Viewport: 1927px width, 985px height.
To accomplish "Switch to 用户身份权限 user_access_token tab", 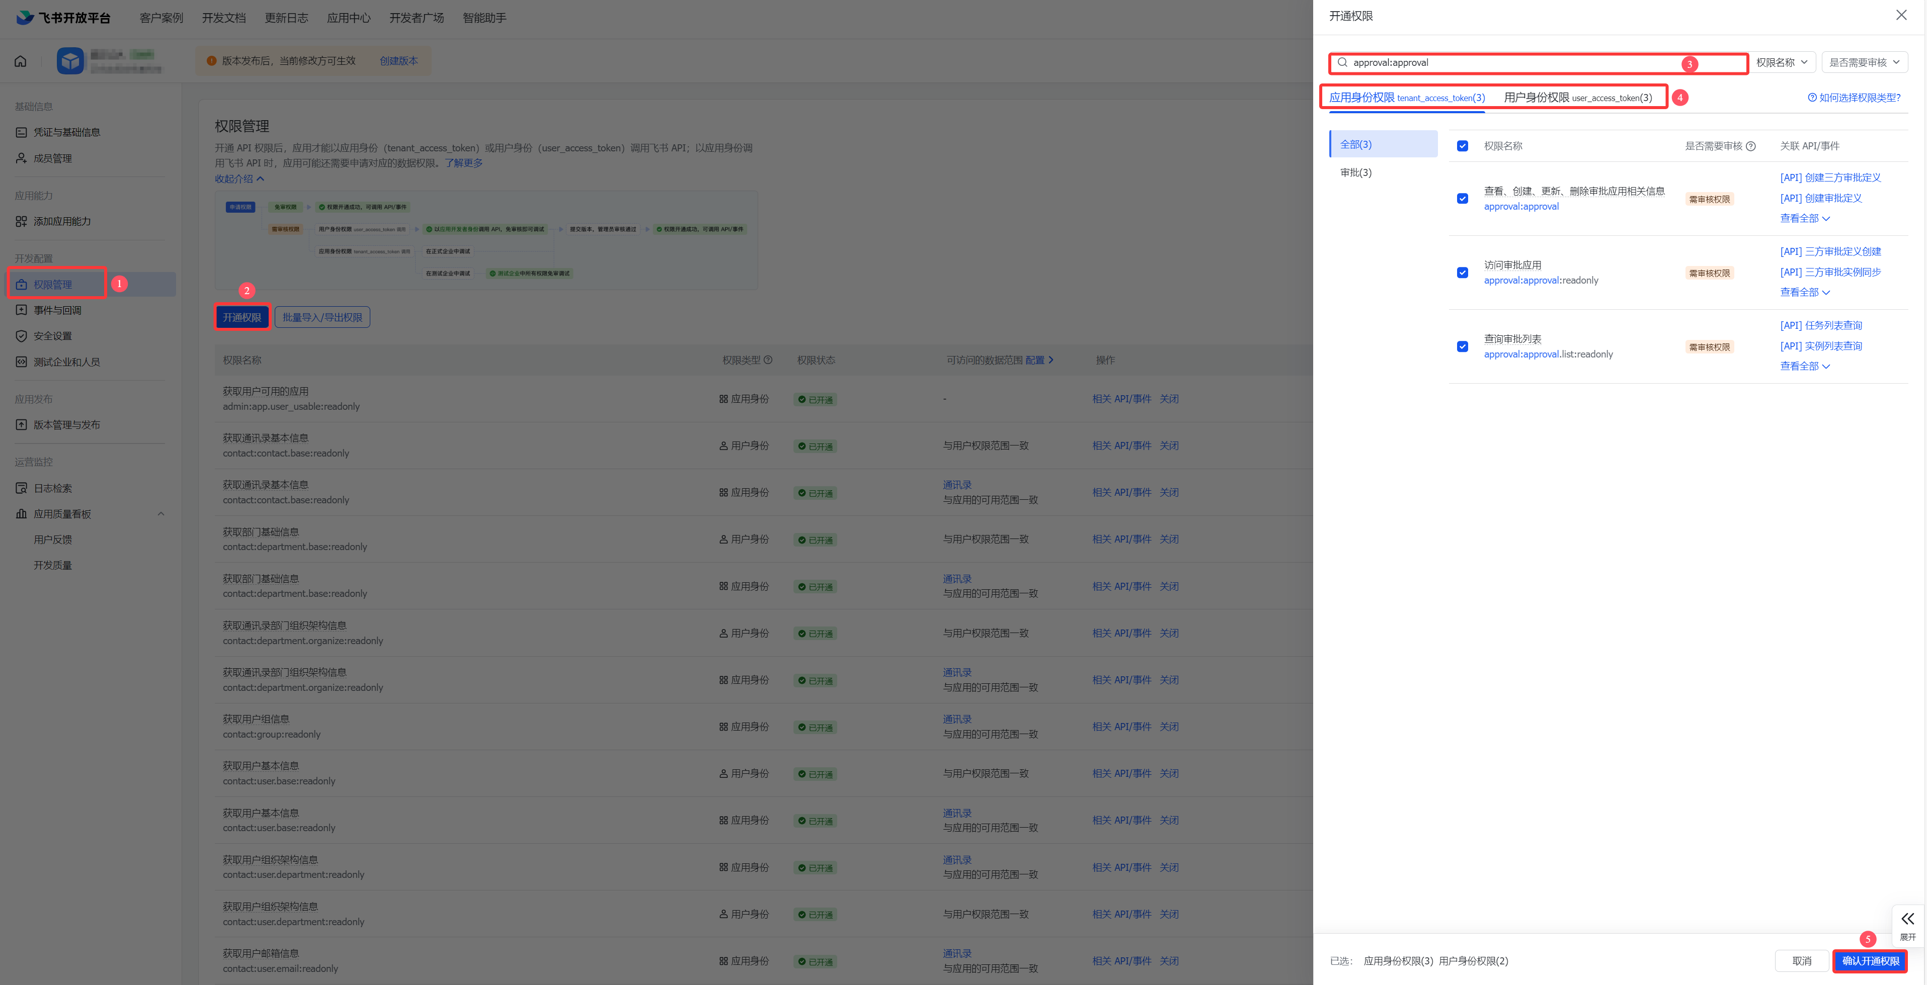I will point(1578,98).
